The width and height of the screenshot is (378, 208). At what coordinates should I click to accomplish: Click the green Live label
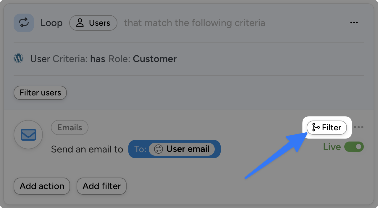[x=332, y=147]
